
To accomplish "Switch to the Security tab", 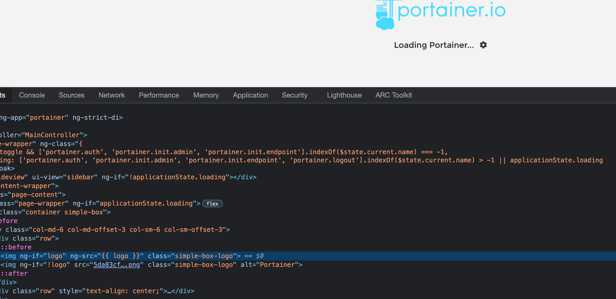I will [295, 95].
